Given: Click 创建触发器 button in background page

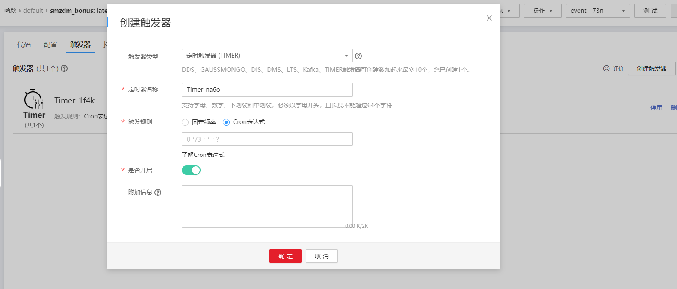Looking at the screenshot, I should point(651,68).
